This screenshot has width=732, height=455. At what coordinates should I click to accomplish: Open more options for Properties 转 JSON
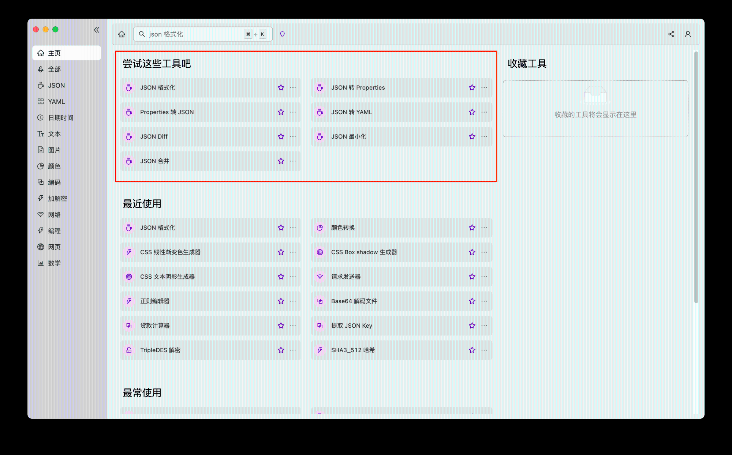(293, 112)
